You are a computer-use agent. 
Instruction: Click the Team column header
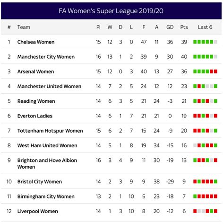24,27
